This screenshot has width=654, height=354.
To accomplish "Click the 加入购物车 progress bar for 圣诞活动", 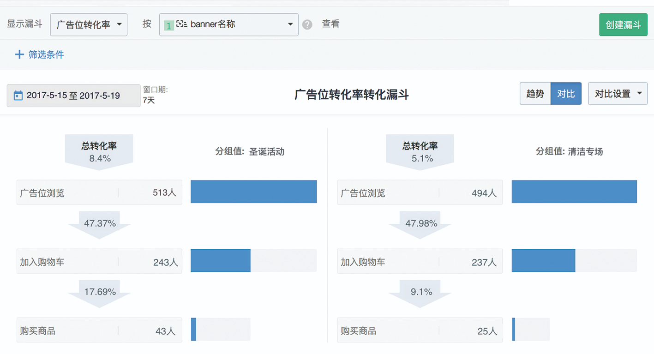I will 253,261.
